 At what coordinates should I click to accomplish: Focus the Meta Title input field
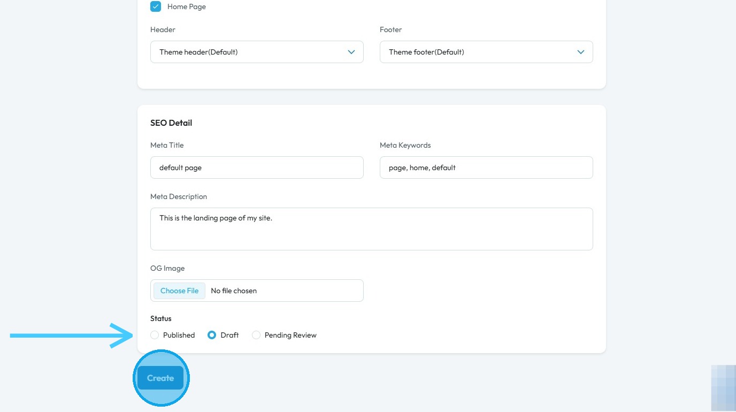click(x=257, y=167)
